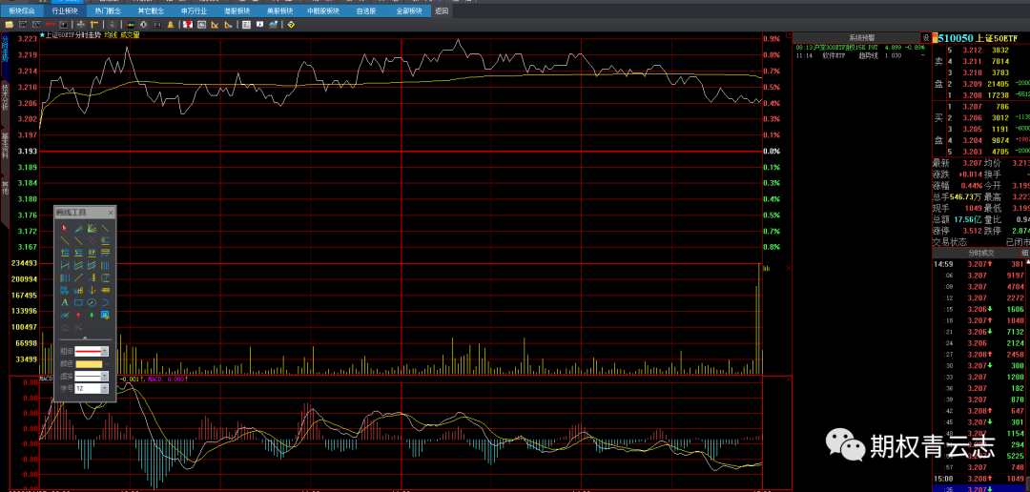Select the arrow pointer in 画线工具 panel
Viewport: 1030px width, 492px height.
coord(64,229)
